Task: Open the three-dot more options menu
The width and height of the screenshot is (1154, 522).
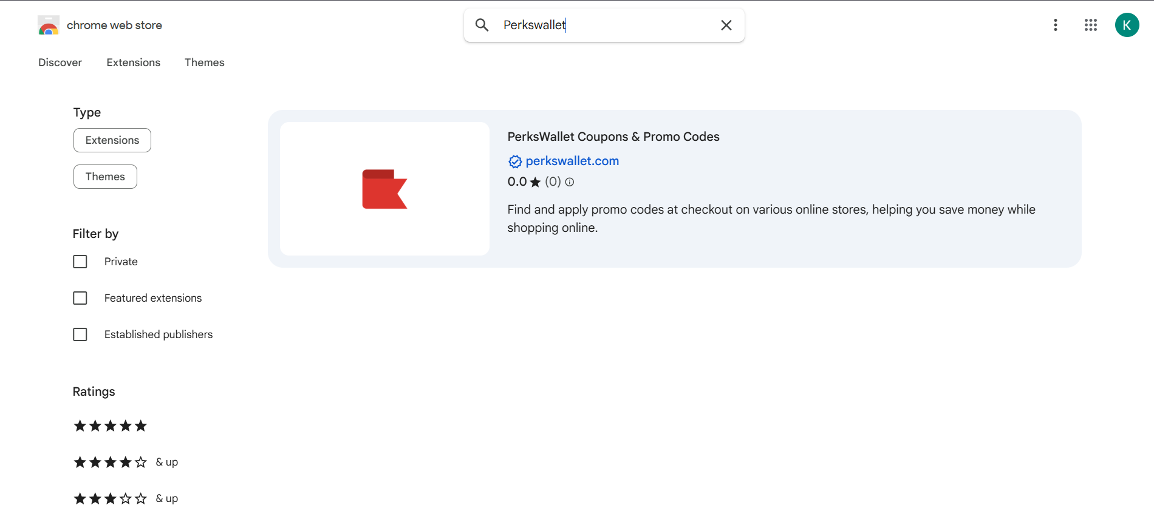Action: (x=1056, y=25)
